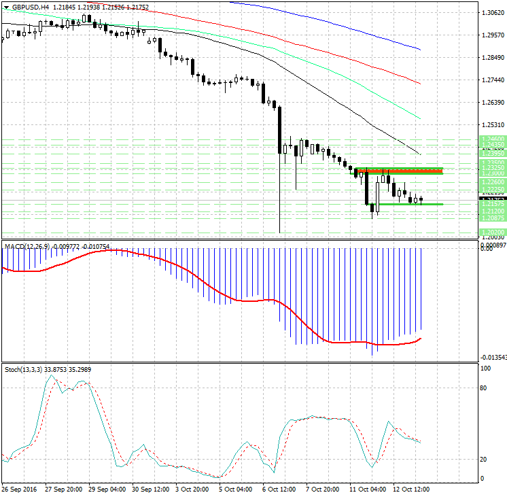Viewport: 507px width, 497px height.
Task: Select the green 1.21575 level label
Action: click(x=493, y=204)
